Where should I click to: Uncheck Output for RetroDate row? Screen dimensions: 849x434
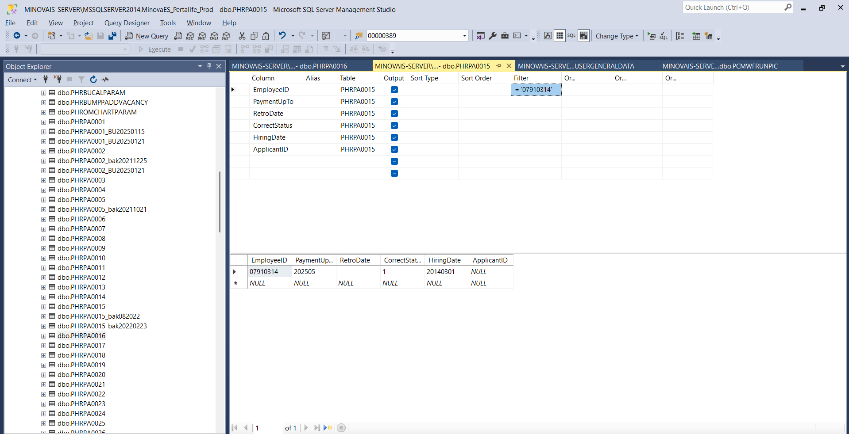(x=394, y=114)
